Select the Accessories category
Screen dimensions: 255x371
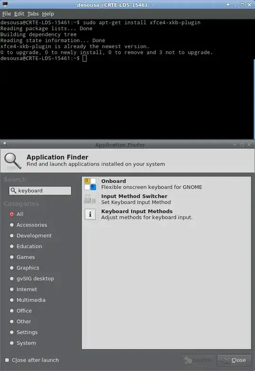coord(28,225)
